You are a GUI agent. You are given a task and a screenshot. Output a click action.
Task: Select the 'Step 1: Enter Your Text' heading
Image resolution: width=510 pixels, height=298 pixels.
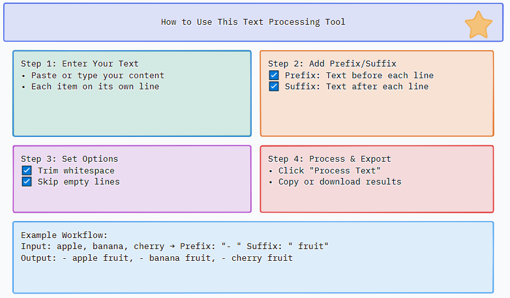tap(80, 64)
